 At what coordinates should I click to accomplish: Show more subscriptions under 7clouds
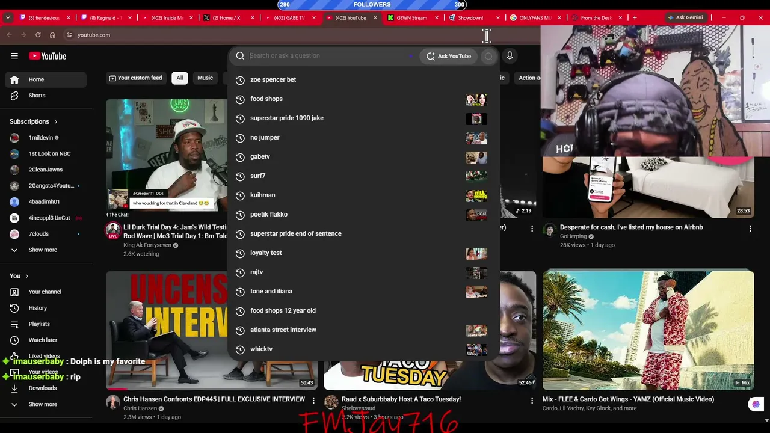point(46,250)
